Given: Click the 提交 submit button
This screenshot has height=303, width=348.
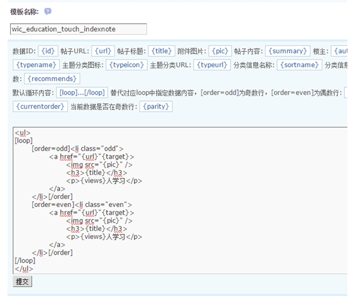Looking at the screenshot, I should coord(23,282).
